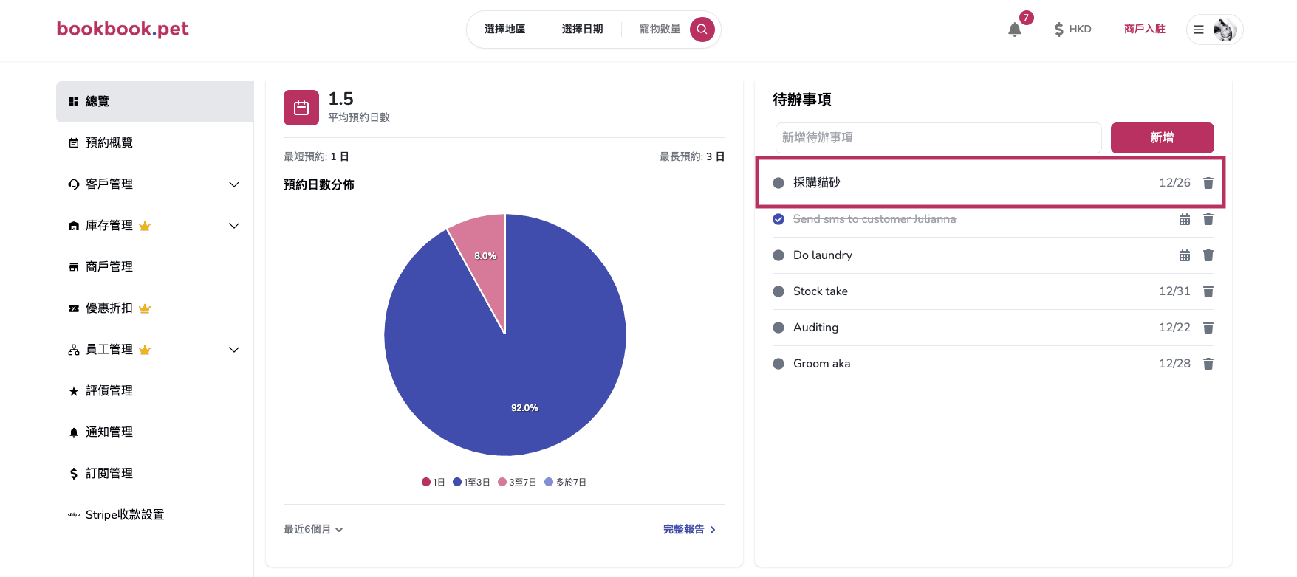Focus the 新增待辦事項 input field

938,138
